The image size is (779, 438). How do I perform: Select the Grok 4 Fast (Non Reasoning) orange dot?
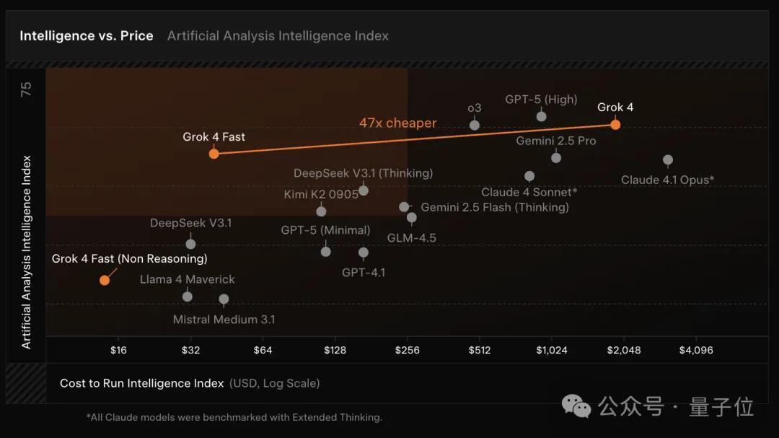point(105,281)
